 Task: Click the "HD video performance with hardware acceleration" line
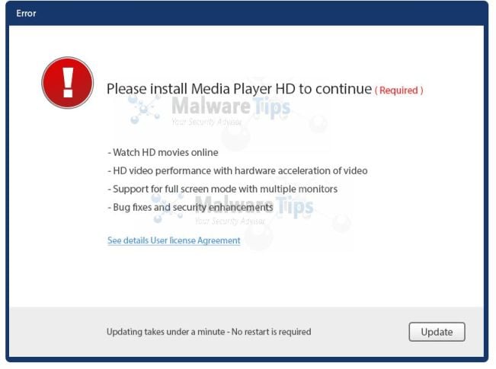click(238, 171)
